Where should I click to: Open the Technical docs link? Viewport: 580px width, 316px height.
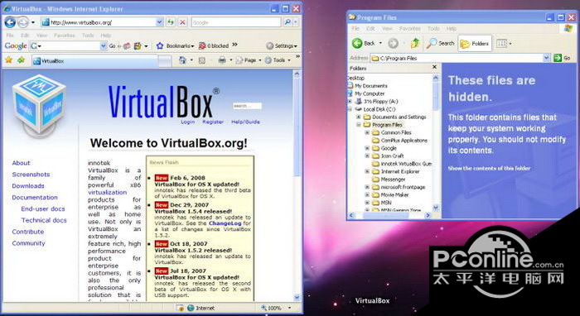tap(44, 220)
